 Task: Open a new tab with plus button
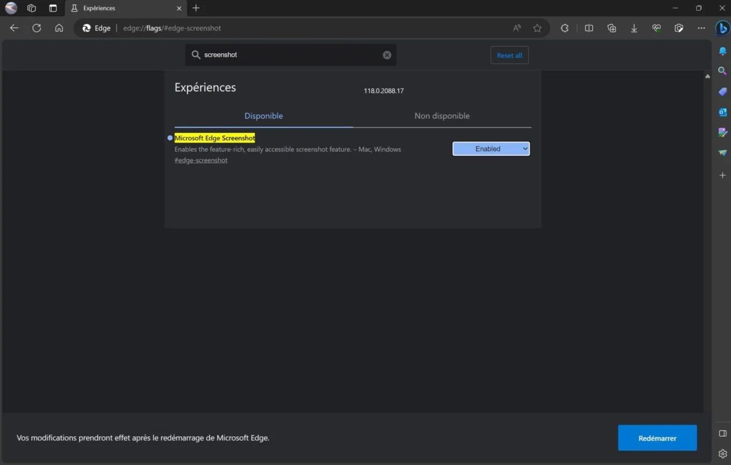(x=196, y=8)
